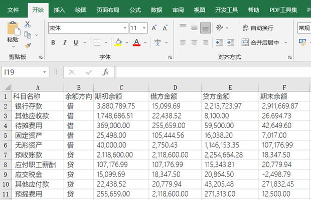Switch to 视图 tab

pyautogui.click(x=199, y=10)
